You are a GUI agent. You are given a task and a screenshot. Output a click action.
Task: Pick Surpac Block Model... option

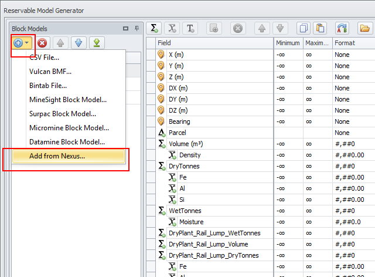[x=63, y=113]
